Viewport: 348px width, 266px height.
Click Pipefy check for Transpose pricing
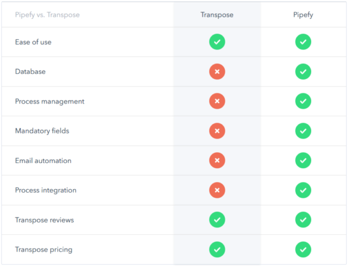click(x=303, y=249)
